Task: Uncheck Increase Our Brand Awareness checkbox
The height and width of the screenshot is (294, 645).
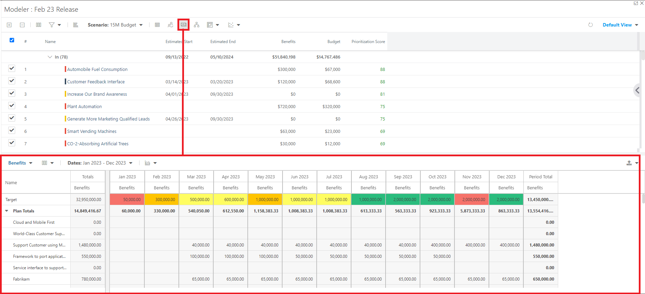Action: click(12, 93)
